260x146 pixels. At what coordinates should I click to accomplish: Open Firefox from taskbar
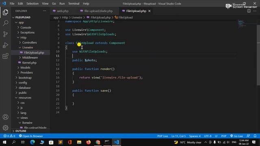(x=89, y=142)
